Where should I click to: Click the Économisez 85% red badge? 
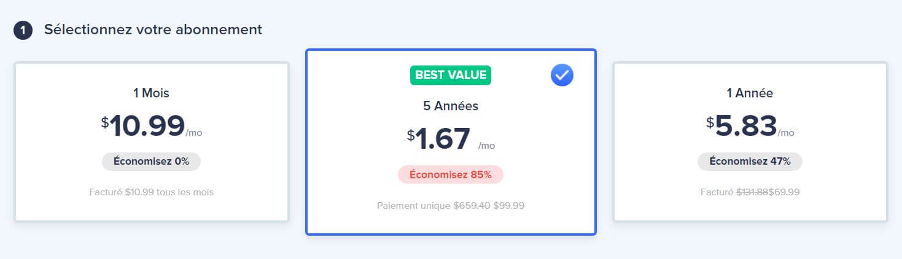(451, 175)
